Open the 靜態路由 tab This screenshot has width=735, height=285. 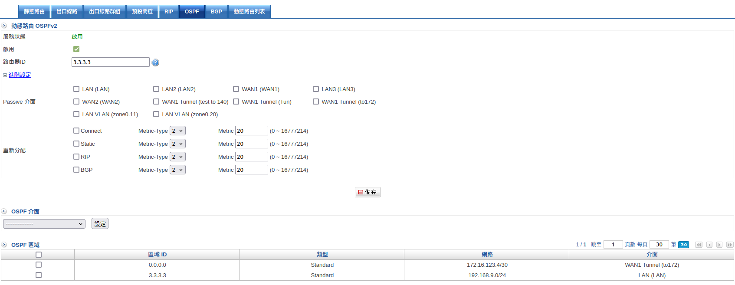coord(34,12)
